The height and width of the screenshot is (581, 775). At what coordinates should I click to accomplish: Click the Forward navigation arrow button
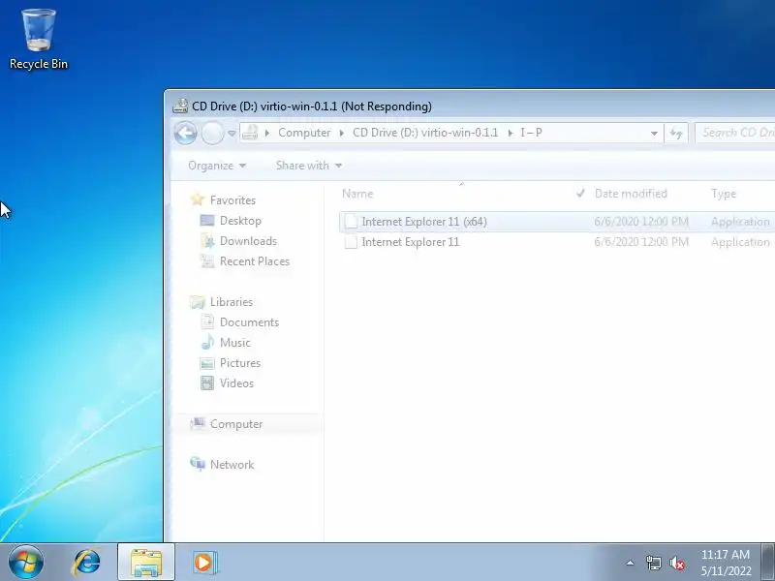[212, 133]
